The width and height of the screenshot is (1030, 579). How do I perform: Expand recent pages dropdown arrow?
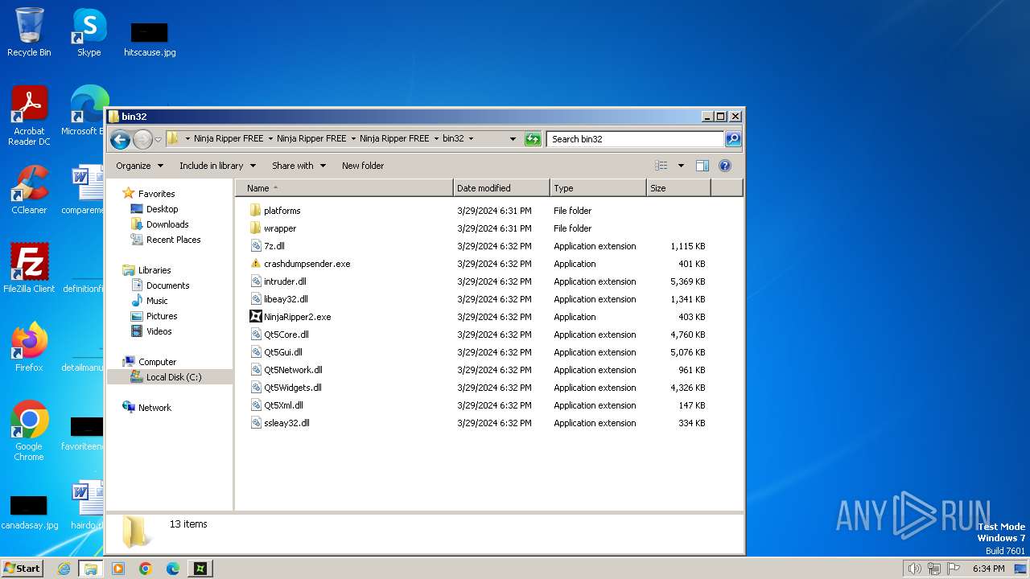(158, 139)
